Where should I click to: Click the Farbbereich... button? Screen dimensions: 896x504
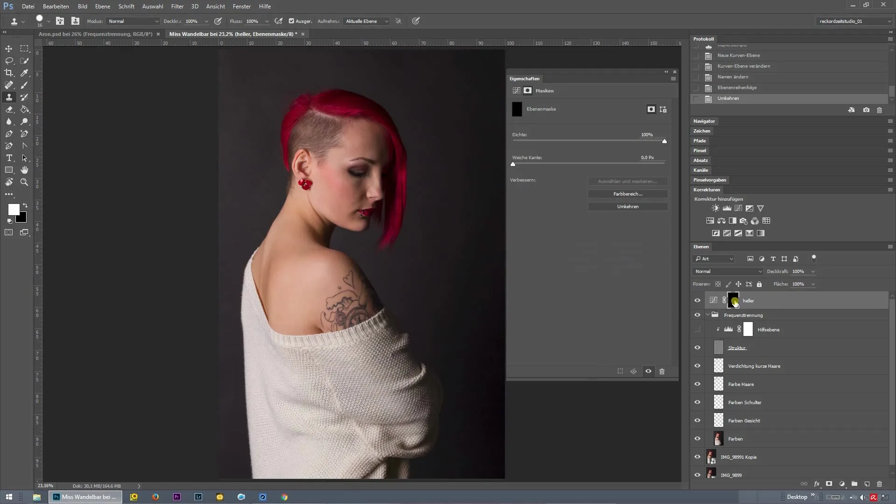point(628,194)
